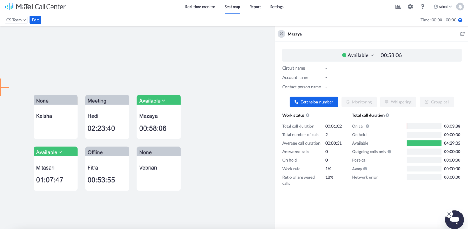This screenshot has width=468, height=229.
Task: Click the MiiTel Call Center logo
Action: (35, 7)
